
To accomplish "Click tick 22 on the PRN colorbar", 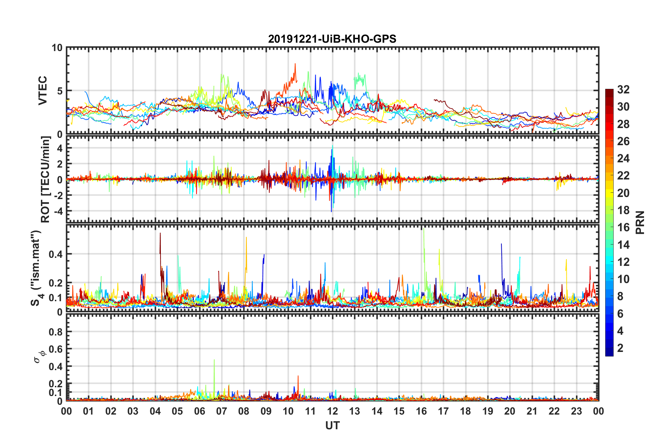I will click(x=623, y=176).
